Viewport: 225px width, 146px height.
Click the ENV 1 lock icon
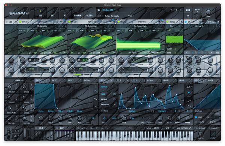(x=95, y=86)
